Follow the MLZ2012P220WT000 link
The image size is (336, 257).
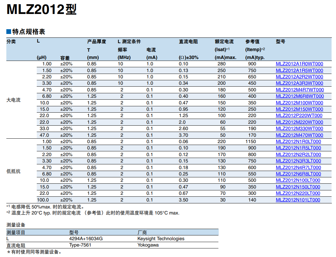click(299, 115)
